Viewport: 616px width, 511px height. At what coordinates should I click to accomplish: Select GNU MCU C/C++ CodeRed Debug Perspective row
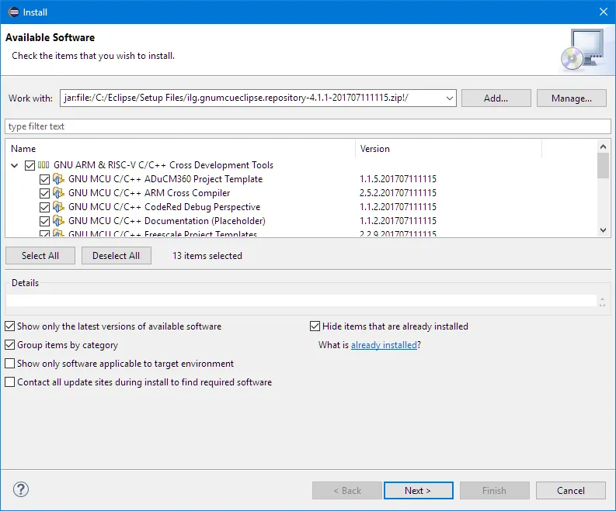point(164,207)
